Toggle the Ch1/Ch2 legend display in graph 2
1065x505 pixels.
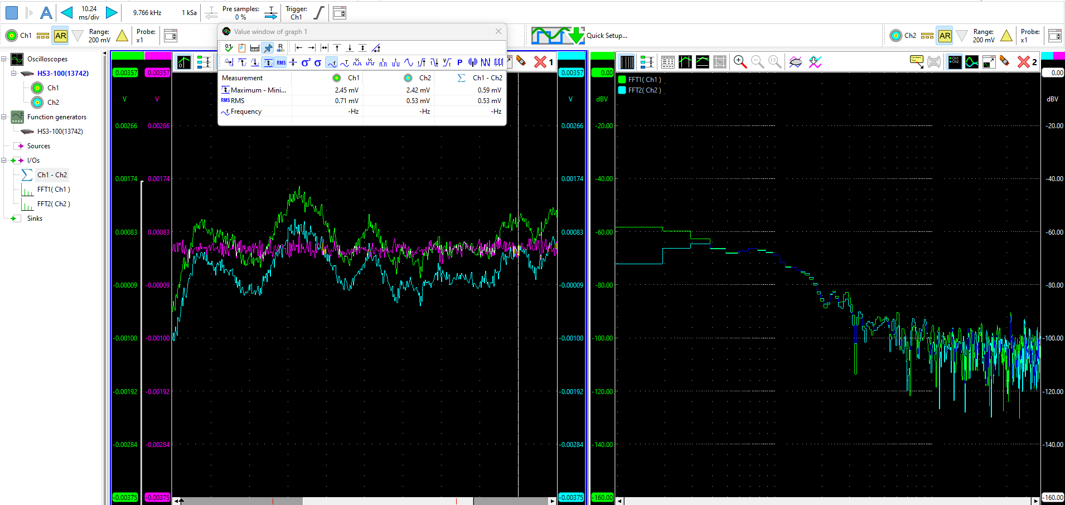[x=954, y=62]
